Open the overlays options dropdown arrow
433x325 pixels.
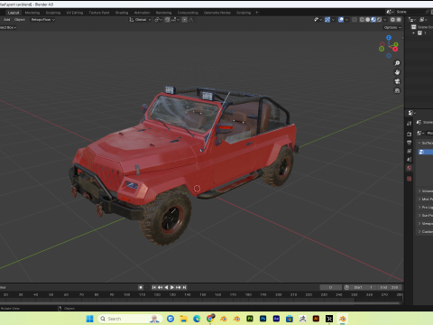pos(346,20)
